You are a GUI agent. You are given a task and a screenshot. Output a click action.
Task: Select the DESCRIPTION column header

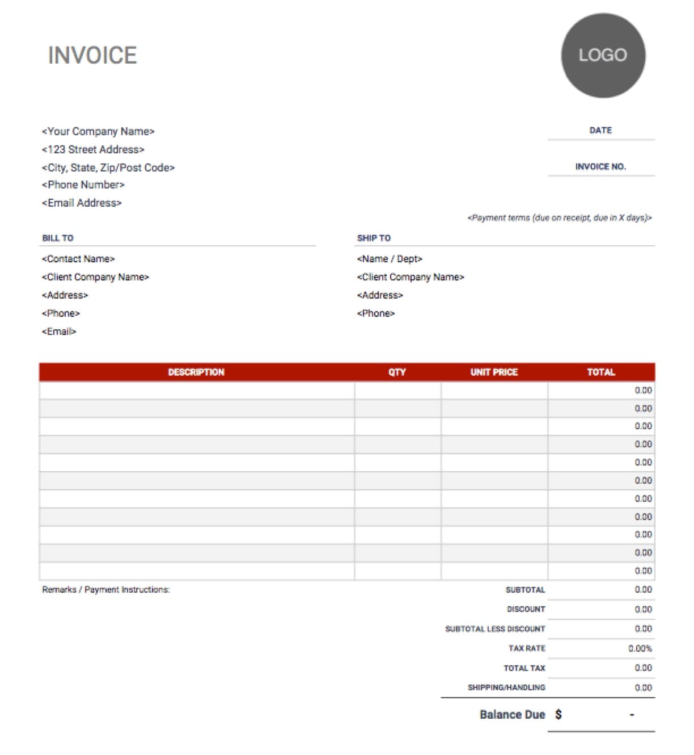[196, 372]
